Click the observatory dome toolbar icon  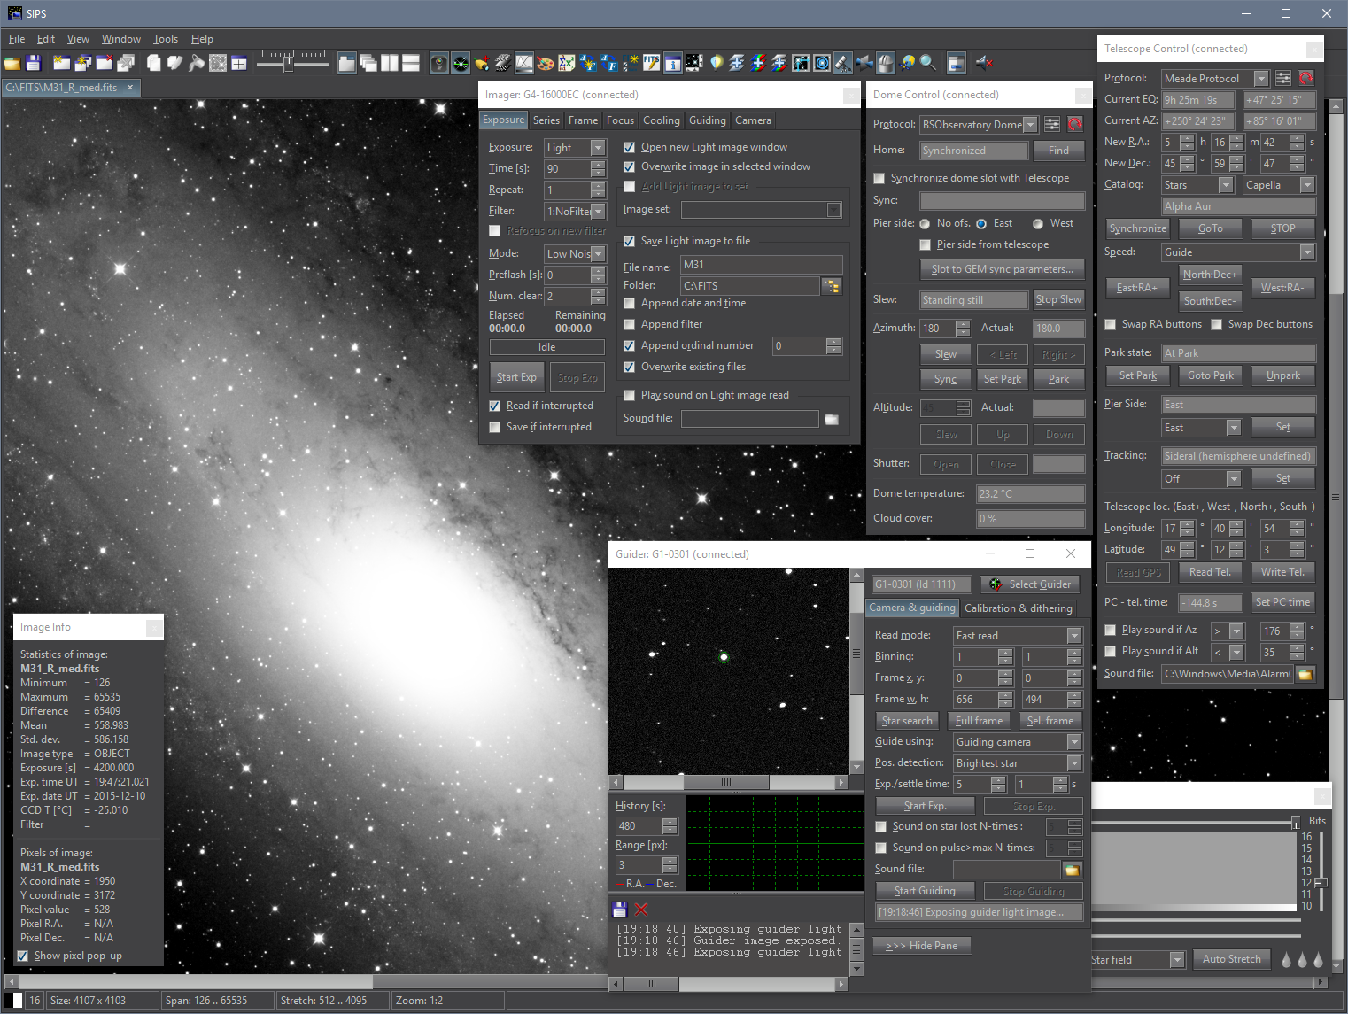[x=886, y=63]
